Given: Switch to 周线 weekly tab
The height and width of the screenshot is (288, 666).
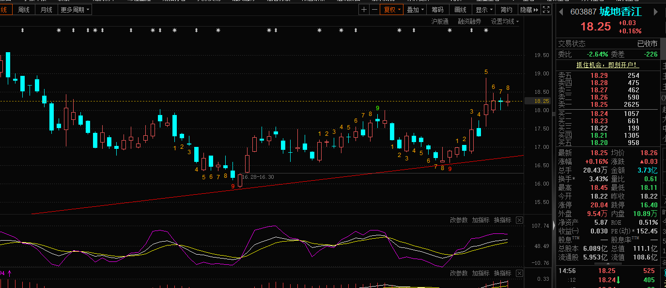Looking at the screenshot, I should pos(23,10).
